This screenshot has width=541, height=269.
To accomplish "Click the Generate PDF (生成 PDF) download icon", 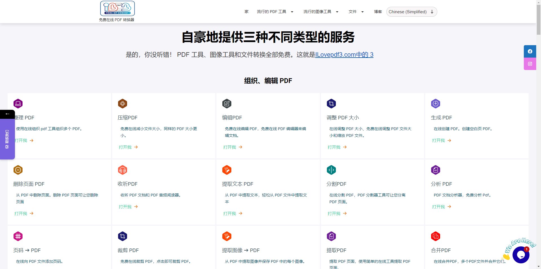I will pos(435,104).
